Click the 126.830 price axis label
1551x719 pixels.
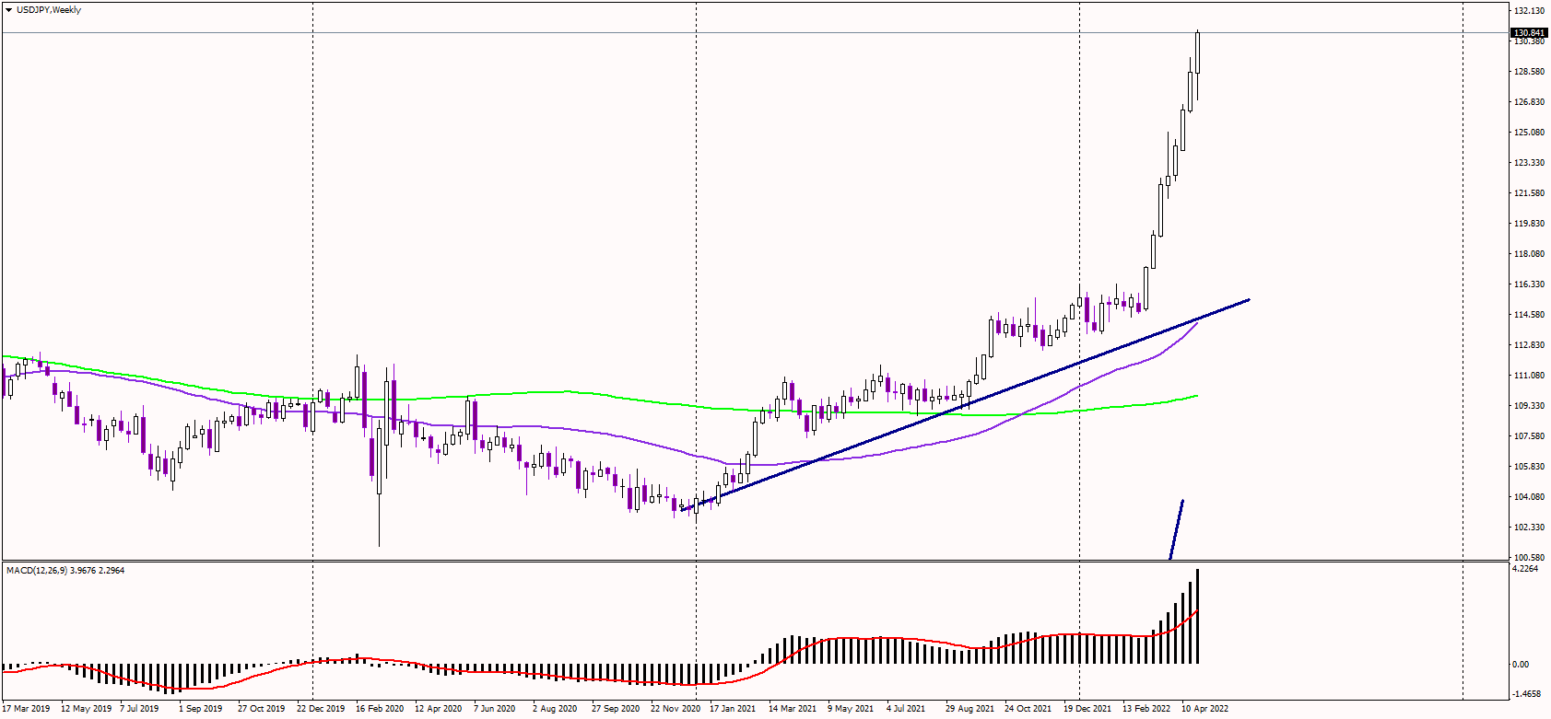pyautogui.click(x=1529, y=102)
